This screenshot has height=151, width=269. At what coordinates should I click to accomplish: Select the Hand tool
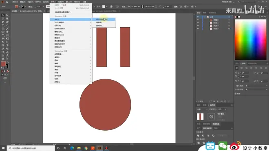(3, 59)
